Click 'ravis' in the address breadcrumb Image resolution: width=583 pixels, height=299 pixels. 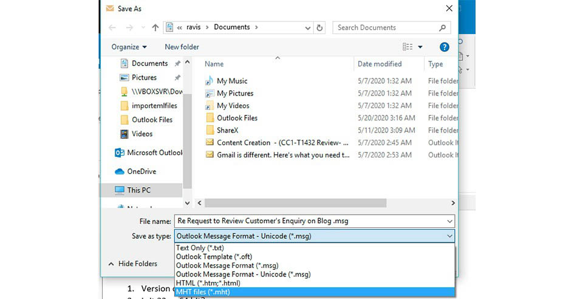(x=193, y=27)
